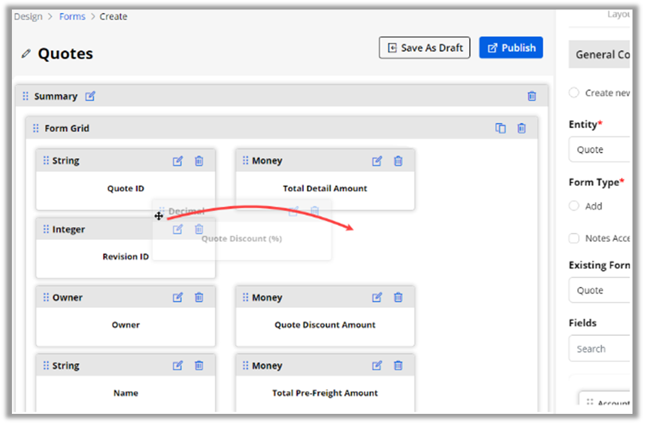This screenshot has height=424, width=645.
Task: Click the General tab in right panel
Action: coord(599,54)
